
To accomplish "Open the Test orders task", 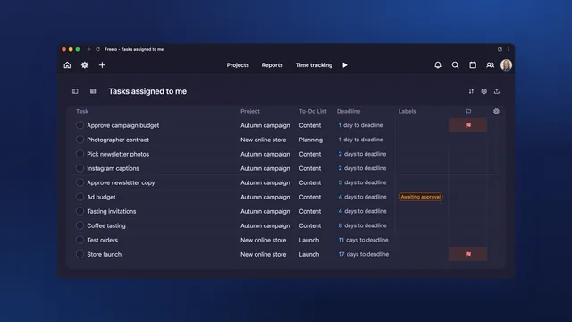I will point(102,240).
